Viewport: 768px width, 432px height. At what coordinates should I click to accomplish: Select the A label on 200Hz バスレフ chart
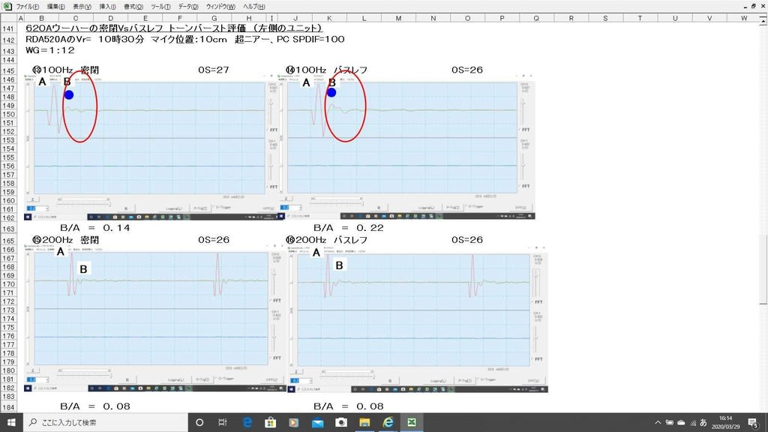pos(316,253)
